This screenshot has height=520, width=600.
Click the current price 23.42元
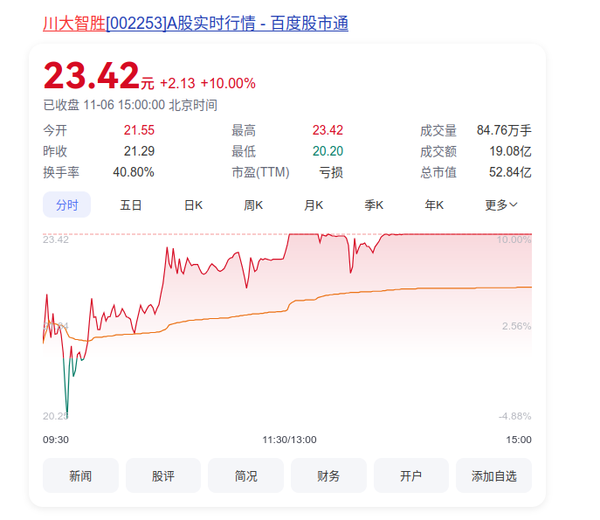coord(99,76)
